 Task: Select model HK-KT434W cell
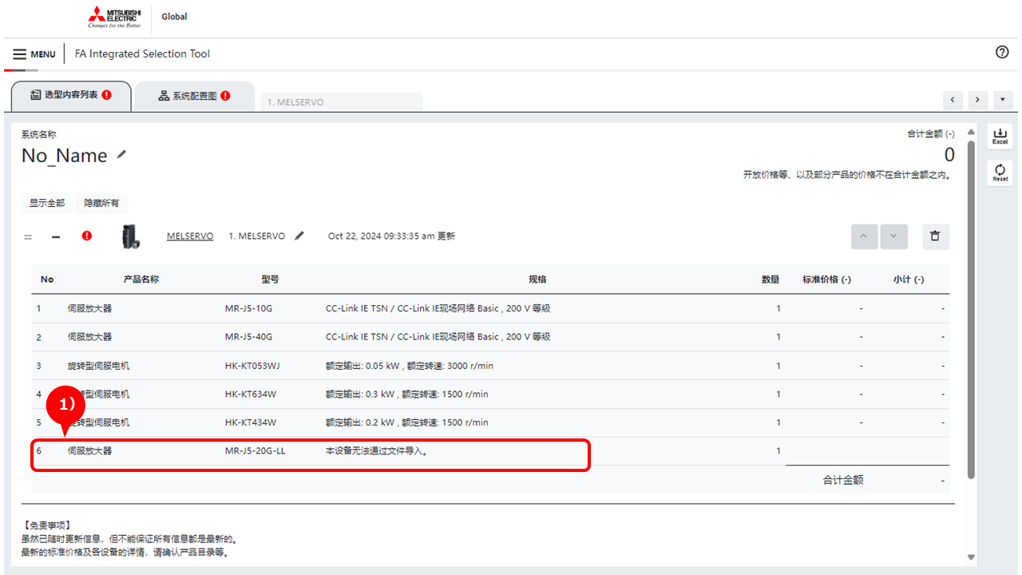(x=251, y=422)
